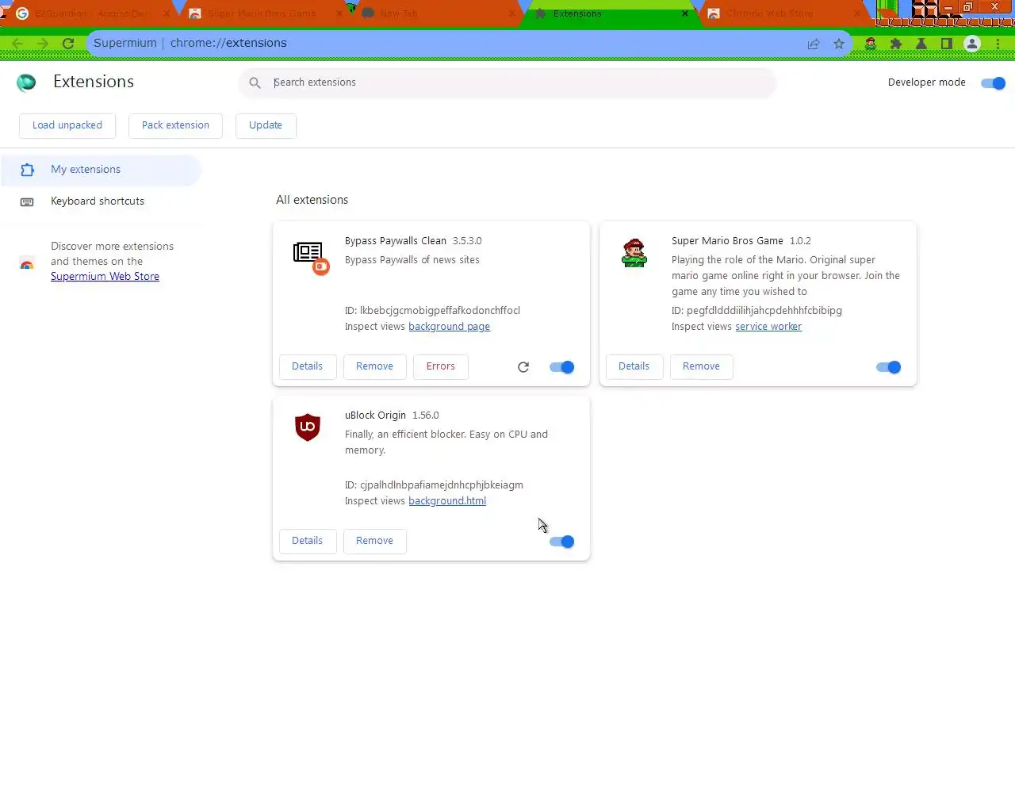Disable the Super Mario Bros Game extension
This screenshot has width=1015, height=812.
click(888, 367)
